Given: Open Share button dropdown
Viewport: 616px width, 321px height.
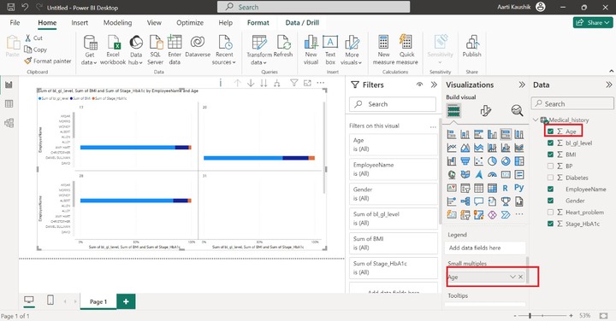Looking at the screenshot, I should [x=593, y=22].
